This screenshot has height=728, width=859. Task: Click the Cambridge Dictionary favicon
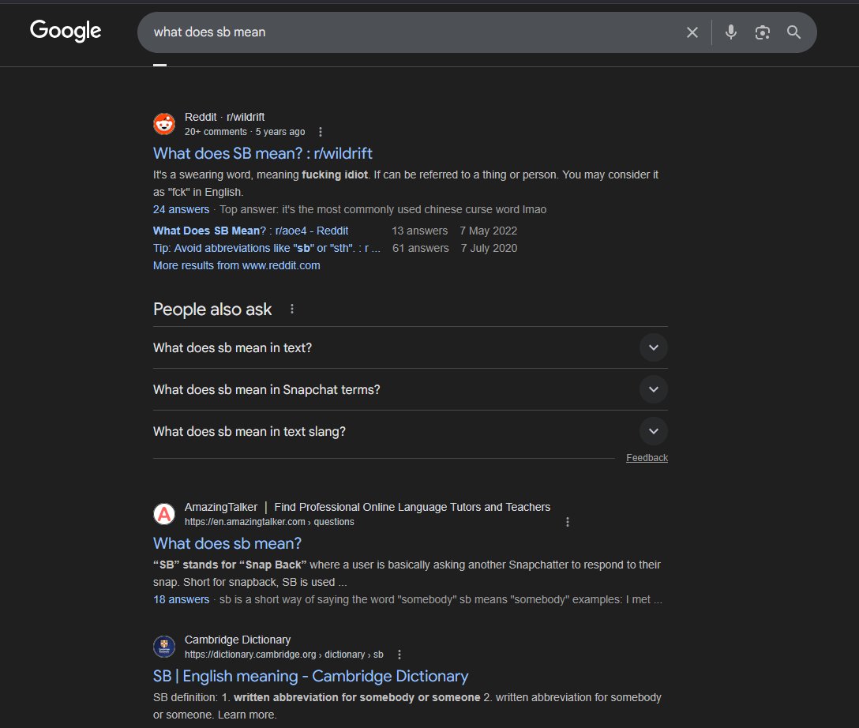click(x=163, y=647)
